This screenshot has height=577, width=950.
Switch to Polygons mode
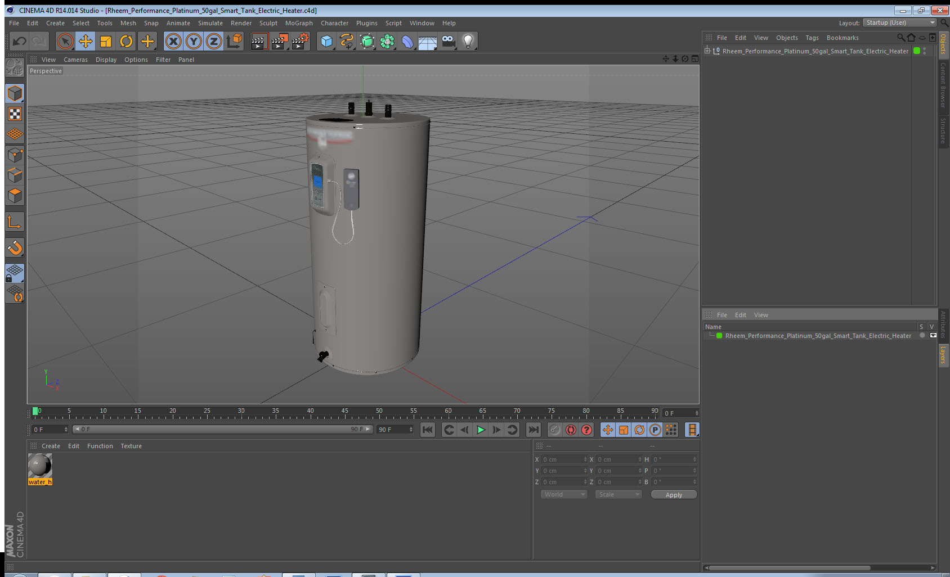coord(15,195)
